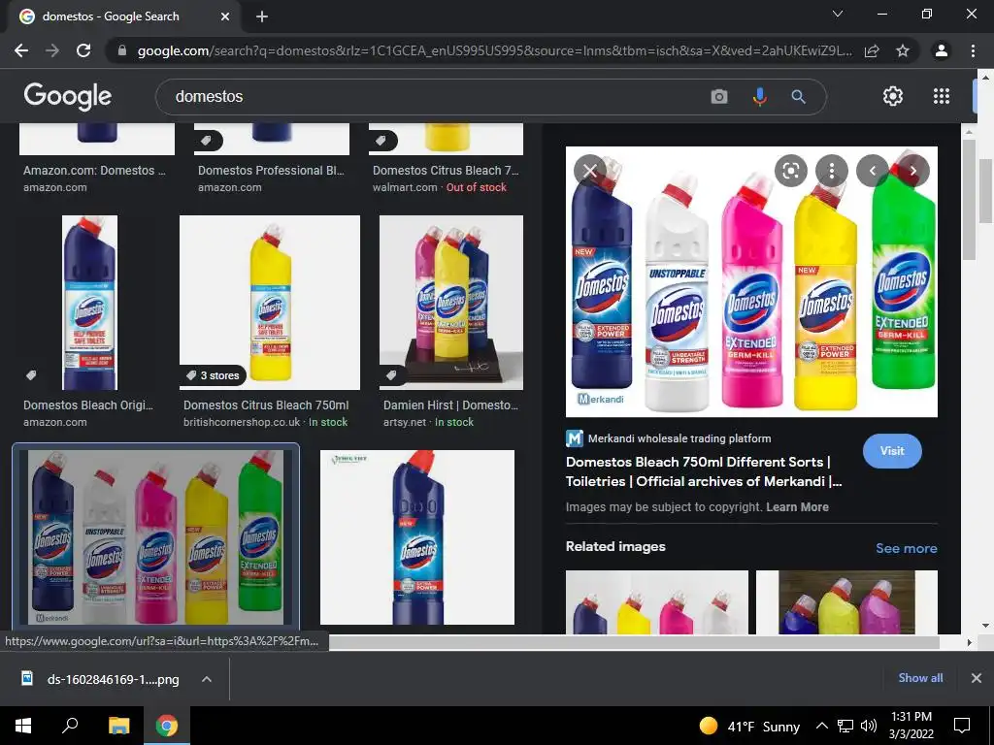This screenshot has height=745, width=994.
Task: Show next image in preview
Action: (912, 171)
